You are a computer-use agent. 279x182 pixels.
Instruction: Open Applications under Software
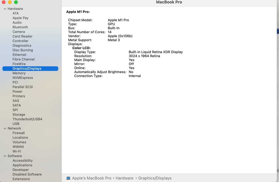pos(22,165)
